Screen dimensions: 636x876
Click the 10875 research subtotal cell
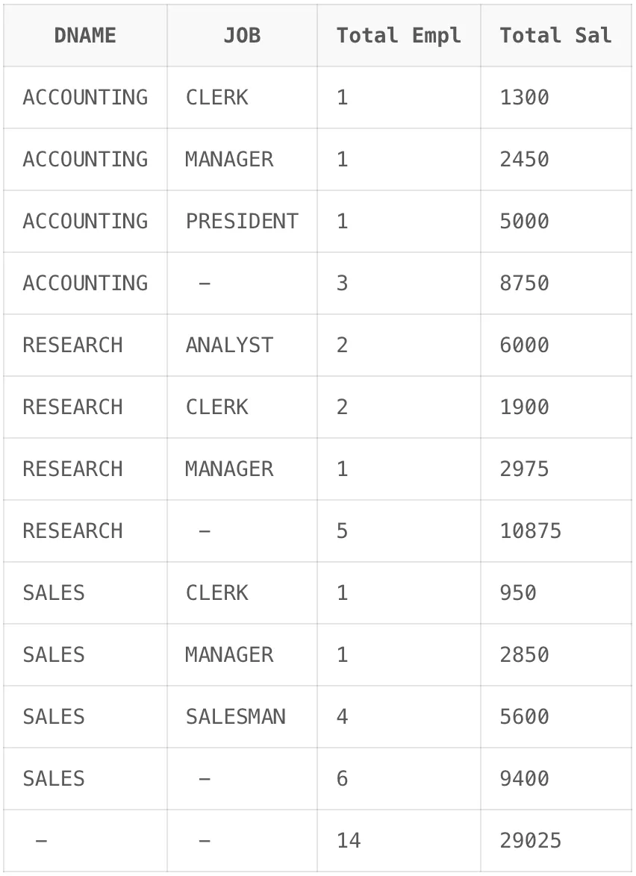point(556,531)
